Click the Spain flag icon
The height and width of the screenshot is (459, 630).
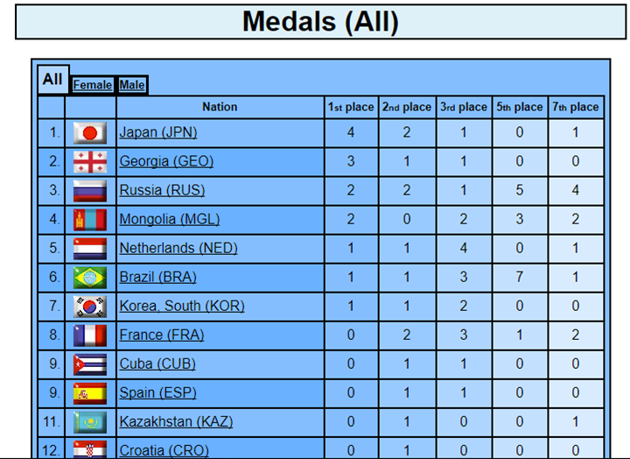point(90,393)
